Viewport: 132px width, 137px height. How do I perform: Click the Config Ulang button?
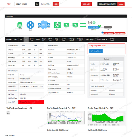96,51
